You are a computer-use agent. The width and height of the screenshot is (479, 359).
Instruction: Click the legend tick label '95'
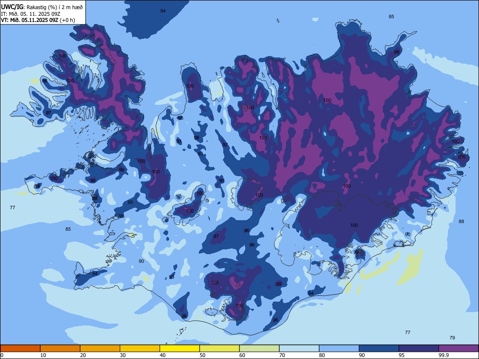(x=402, y=355)
